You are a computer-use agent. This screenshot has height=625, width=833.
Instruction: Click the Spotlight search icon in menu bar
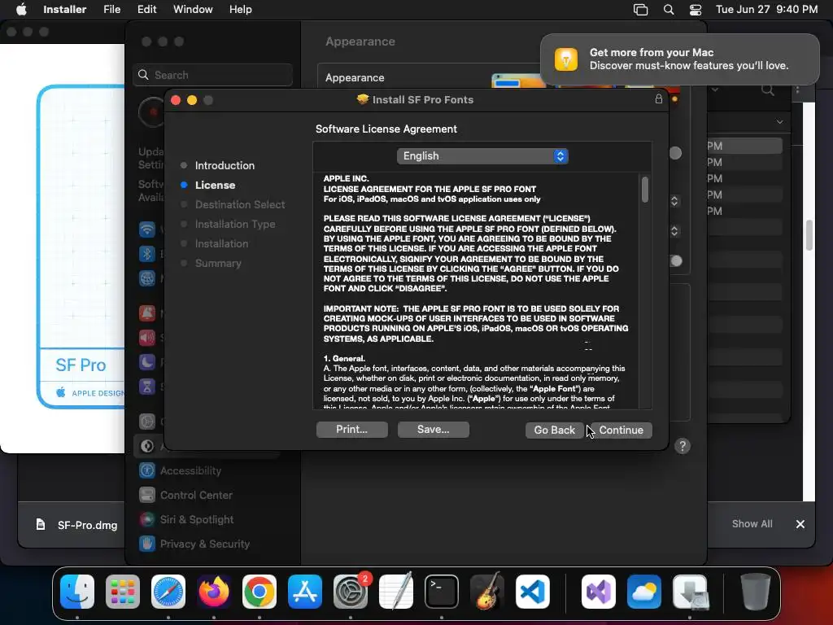669,10
